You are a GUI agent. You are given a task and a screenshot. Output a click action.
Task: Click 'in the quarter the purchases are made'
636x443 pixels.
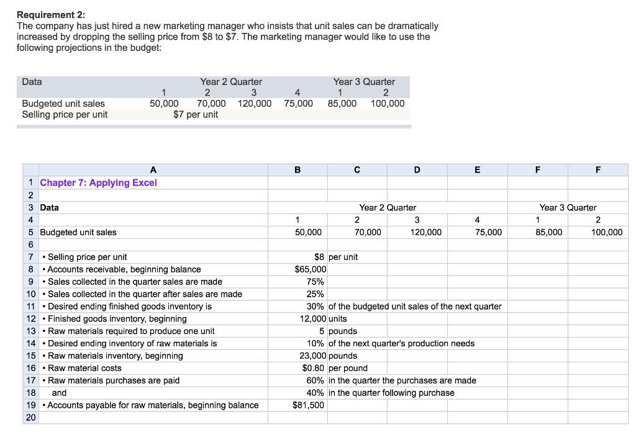402,380
